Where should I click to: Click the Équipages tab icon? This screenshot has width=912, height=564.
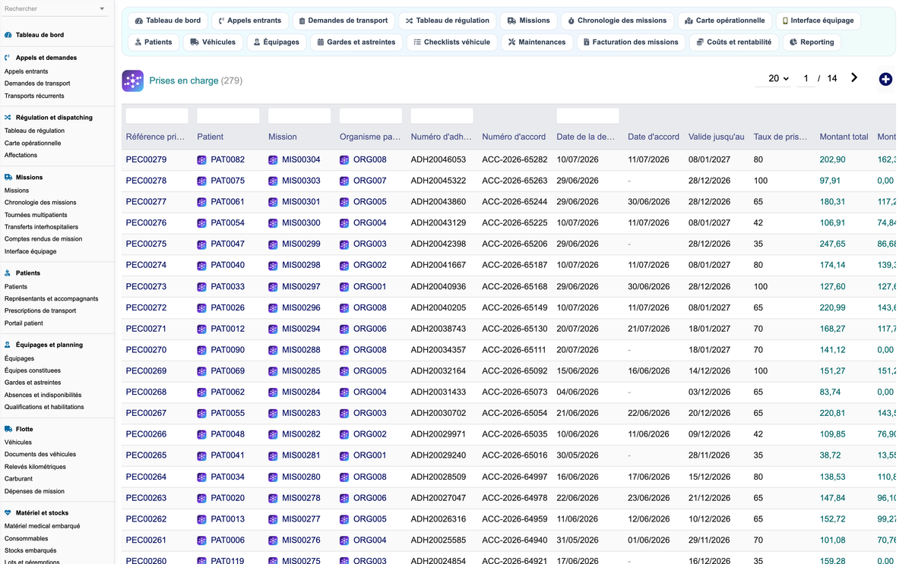(x=257, y=42)
